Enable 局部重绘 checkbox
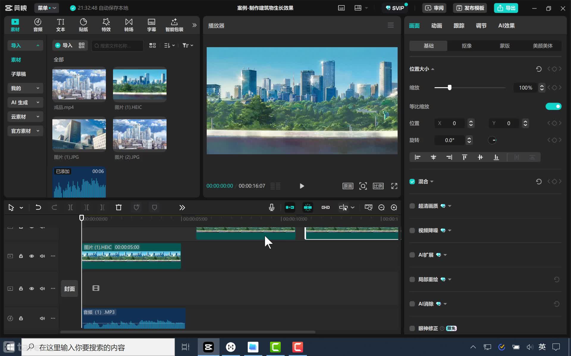 click(x=412, y=279)
